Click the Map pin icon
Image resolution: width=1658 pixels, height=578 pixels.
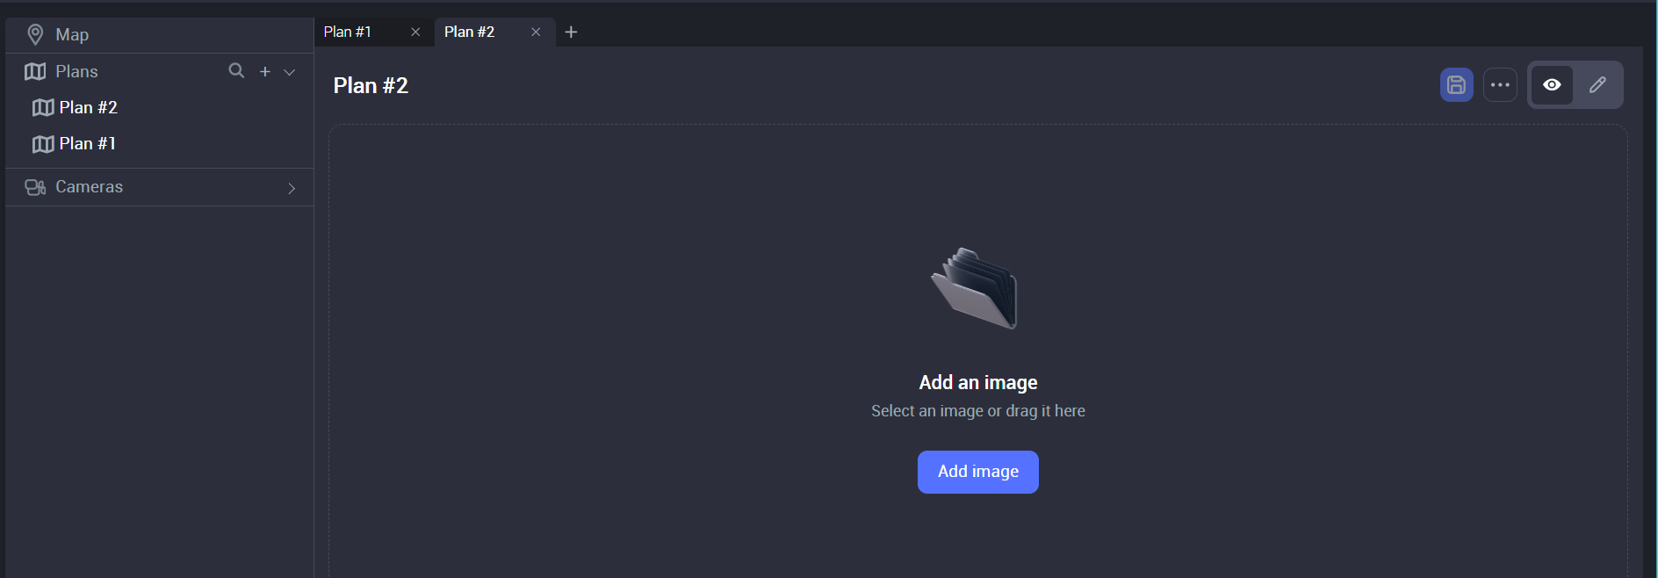[x=35, y=34]
